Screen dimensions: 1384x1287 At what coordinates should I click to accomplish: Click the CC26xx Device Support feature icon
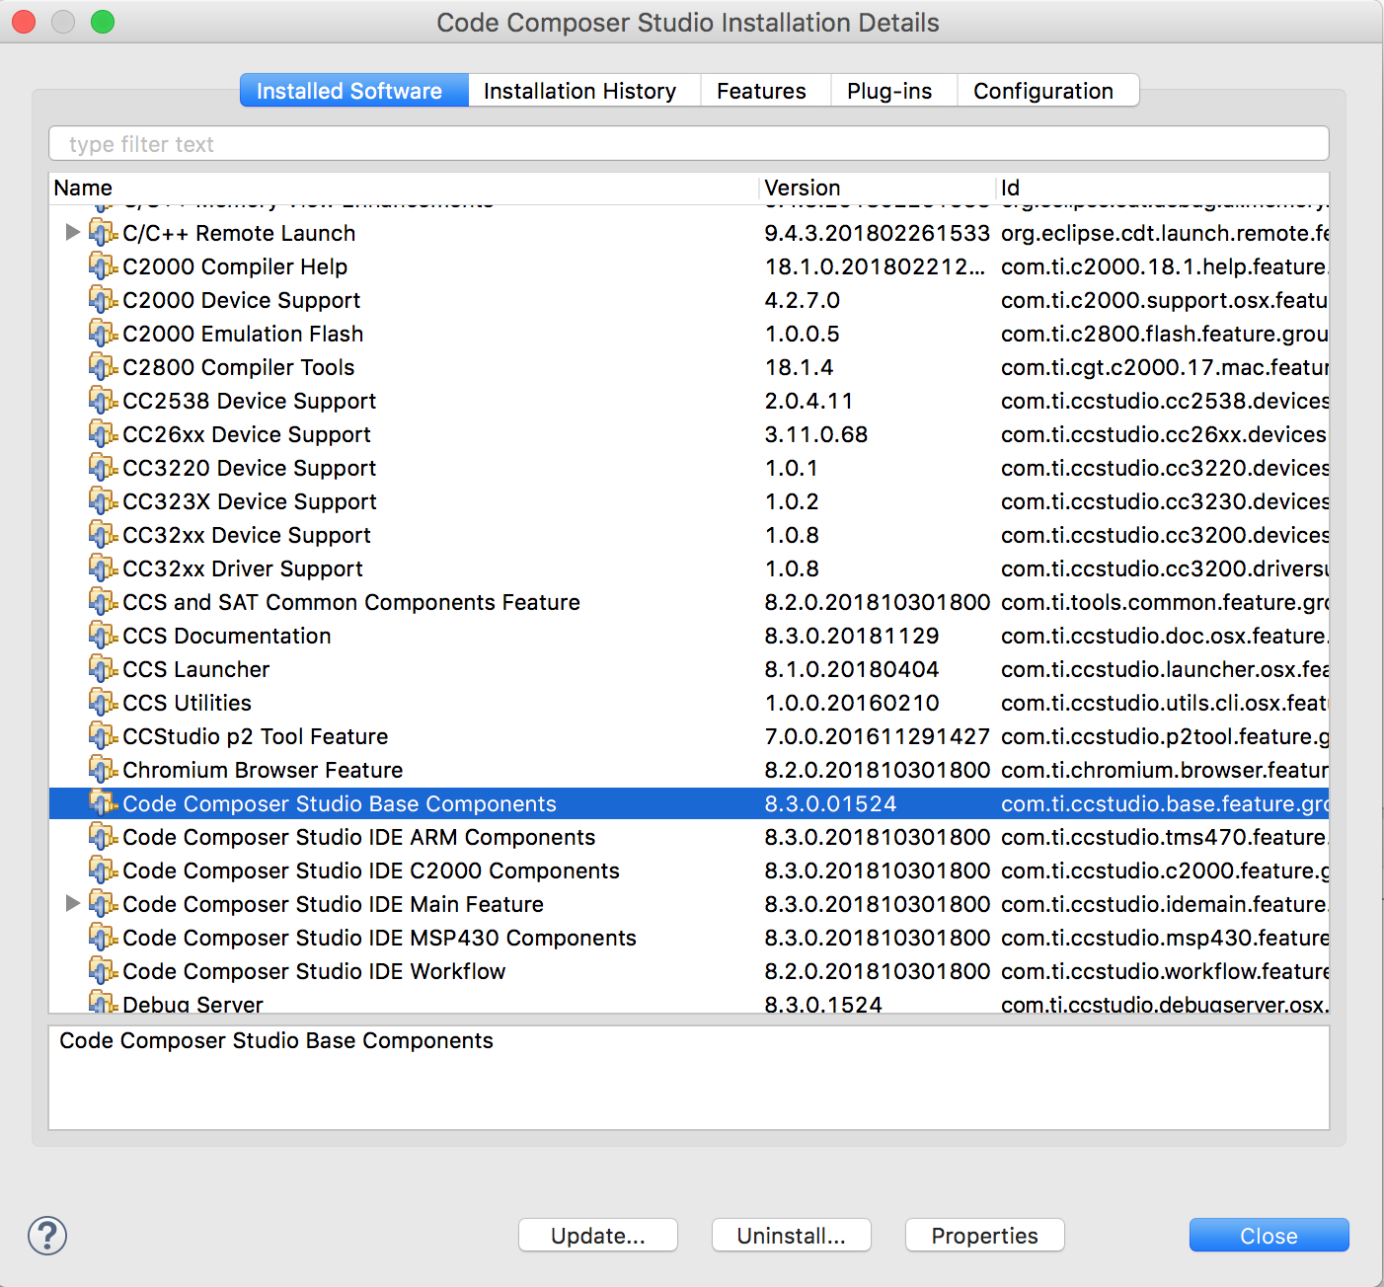point(103,434)
